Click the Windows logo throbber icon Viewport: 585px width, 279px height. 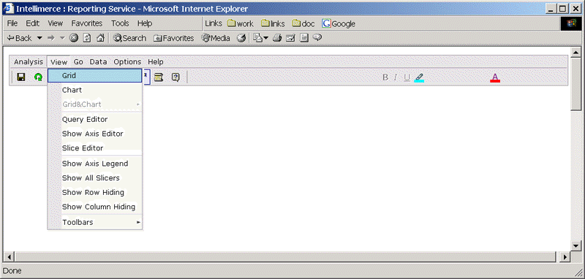[x=571, y=23]
